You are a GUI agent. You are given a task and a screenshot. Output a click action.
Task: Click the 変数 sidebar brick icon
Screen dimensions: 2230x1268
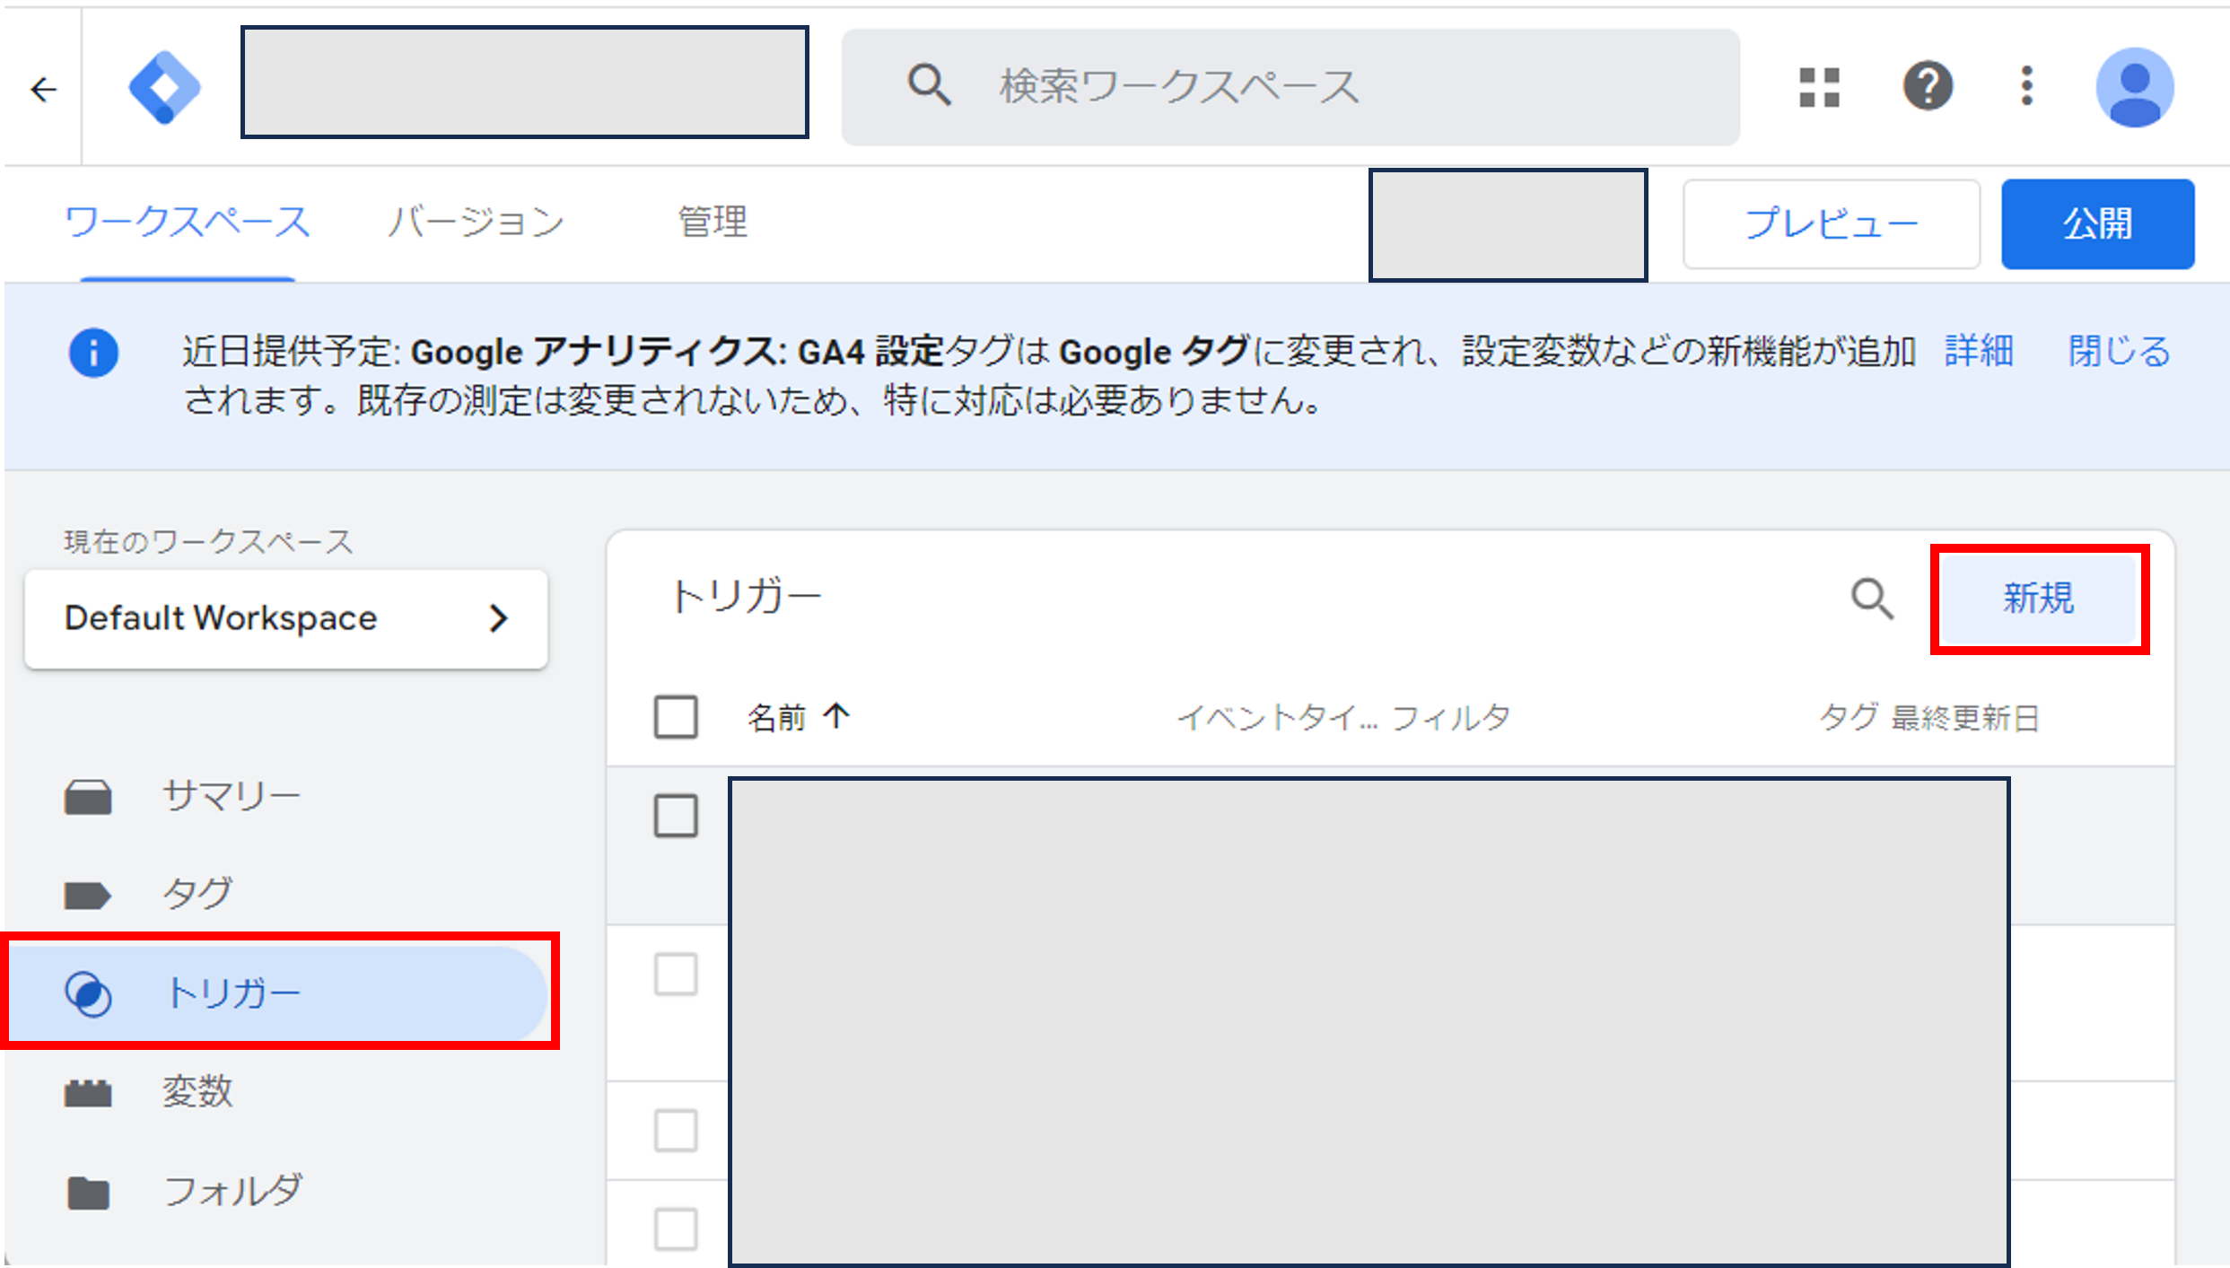point(88,1093)
